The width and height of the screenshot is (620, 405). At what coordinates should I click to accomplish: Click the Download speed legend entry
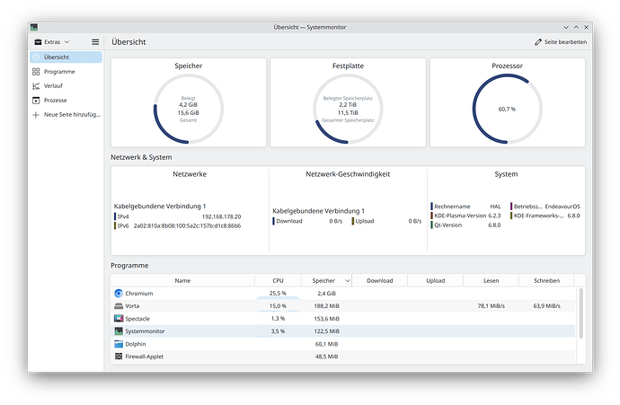[x=307, y=221]
